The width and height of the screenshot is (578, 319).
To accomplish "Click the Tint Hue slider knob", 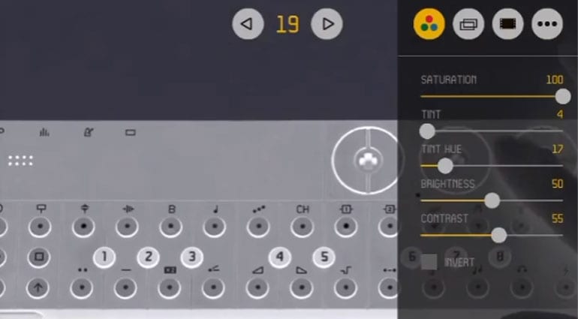I will pyautogui.click(x=445, y=166).
